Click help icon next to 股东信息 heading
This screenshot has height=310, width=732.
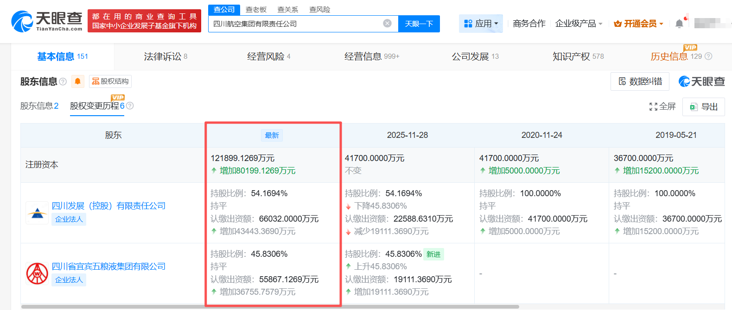point(63,82)
